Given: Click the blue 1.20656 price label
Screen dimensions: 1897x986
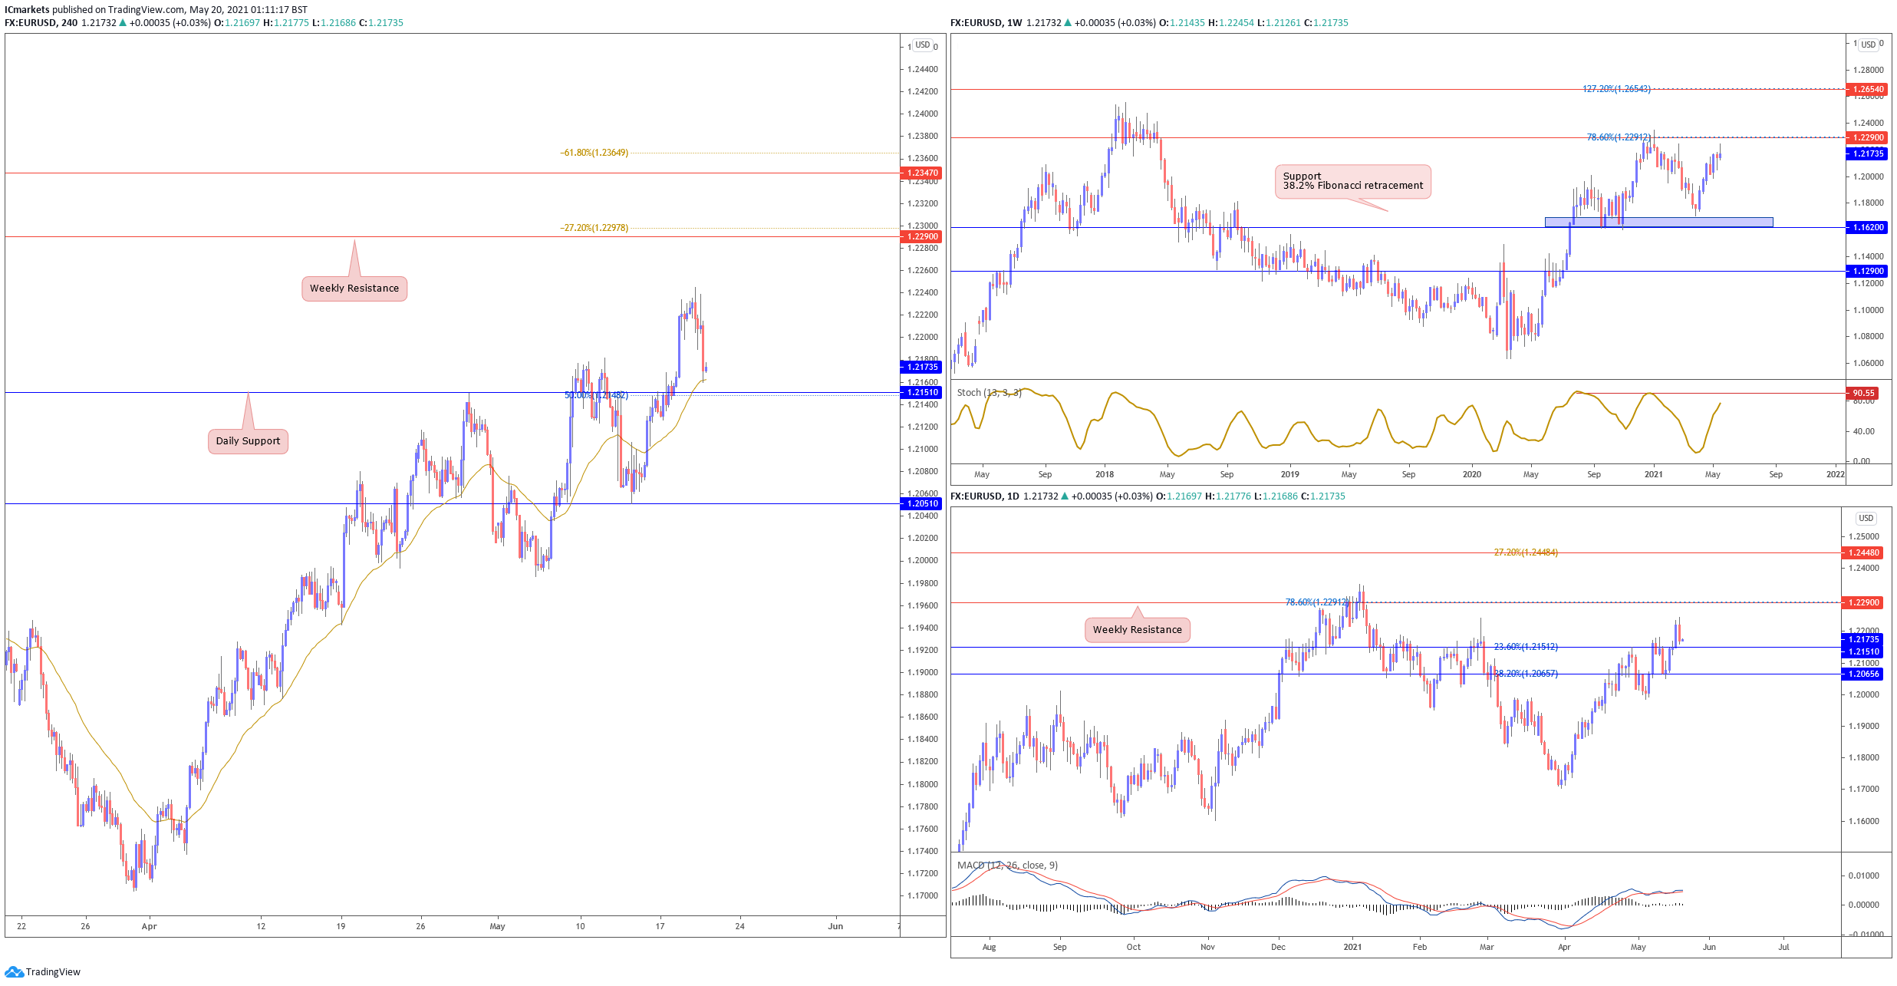Looking at the screenshot, I should 1863,674.
